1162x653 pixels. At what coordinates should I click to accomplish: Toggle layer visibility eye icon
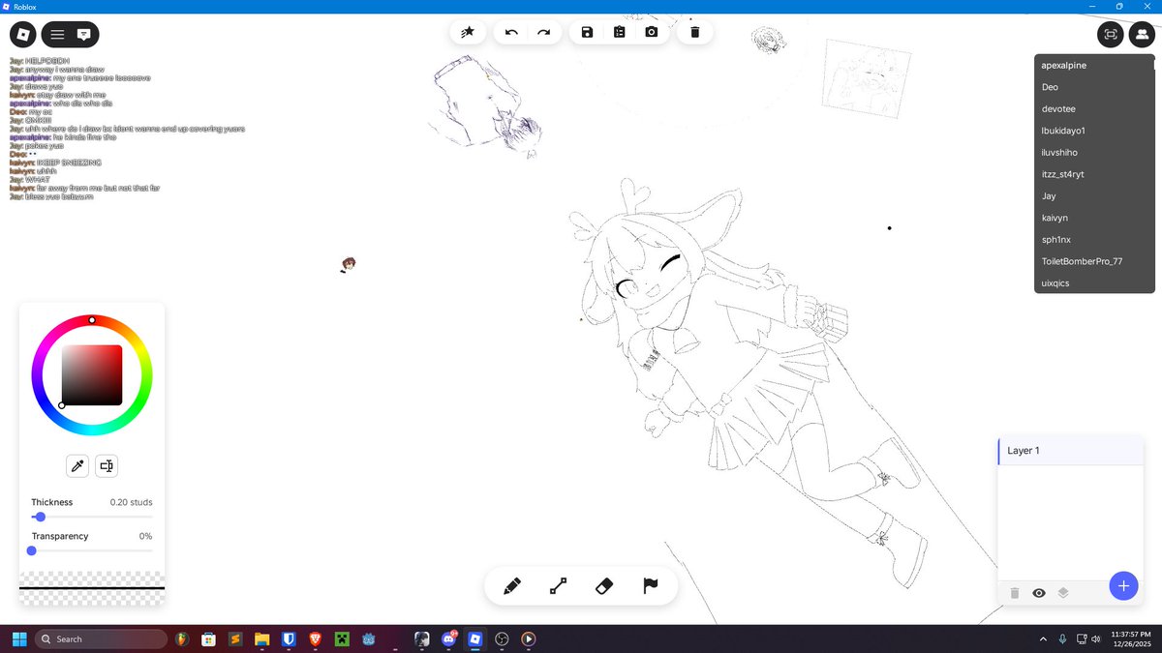coord(1039,593)
